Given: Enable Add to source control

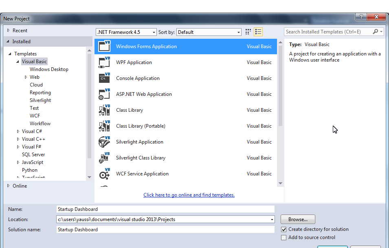Looking at the screenshot, I should tap(283, 237).
